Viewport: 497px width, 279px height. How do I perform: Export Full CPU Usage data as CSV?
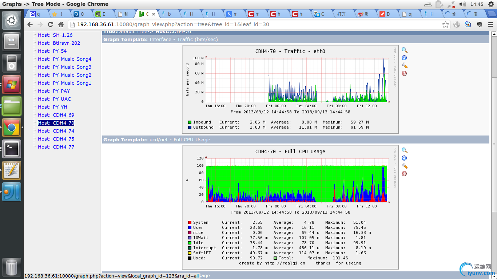coord(404,158)
